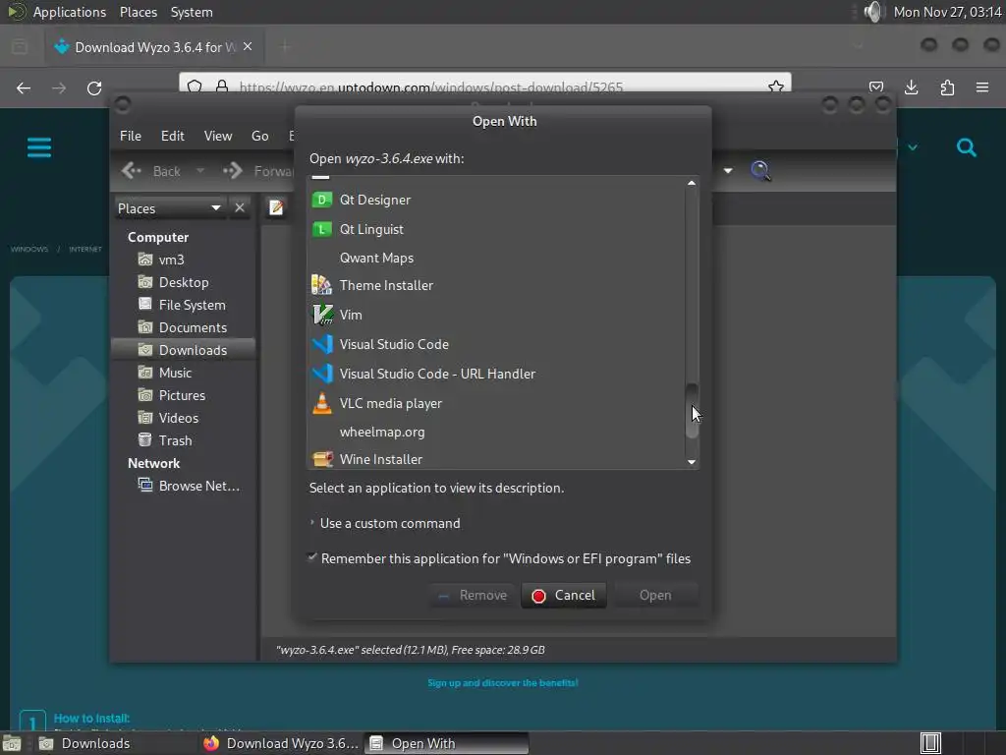Click the Open button
1006x755 pixels.
(x=655, y=595)
